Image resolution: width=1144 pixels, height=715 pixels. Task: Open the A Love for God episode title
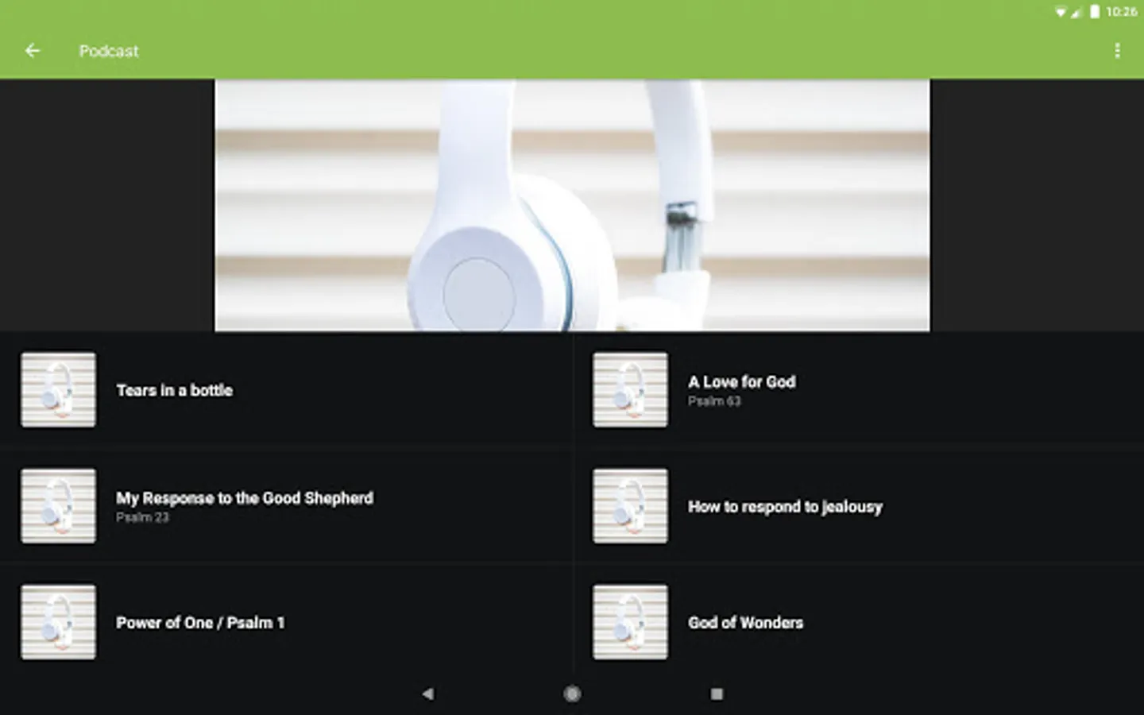tap(742, 382)
